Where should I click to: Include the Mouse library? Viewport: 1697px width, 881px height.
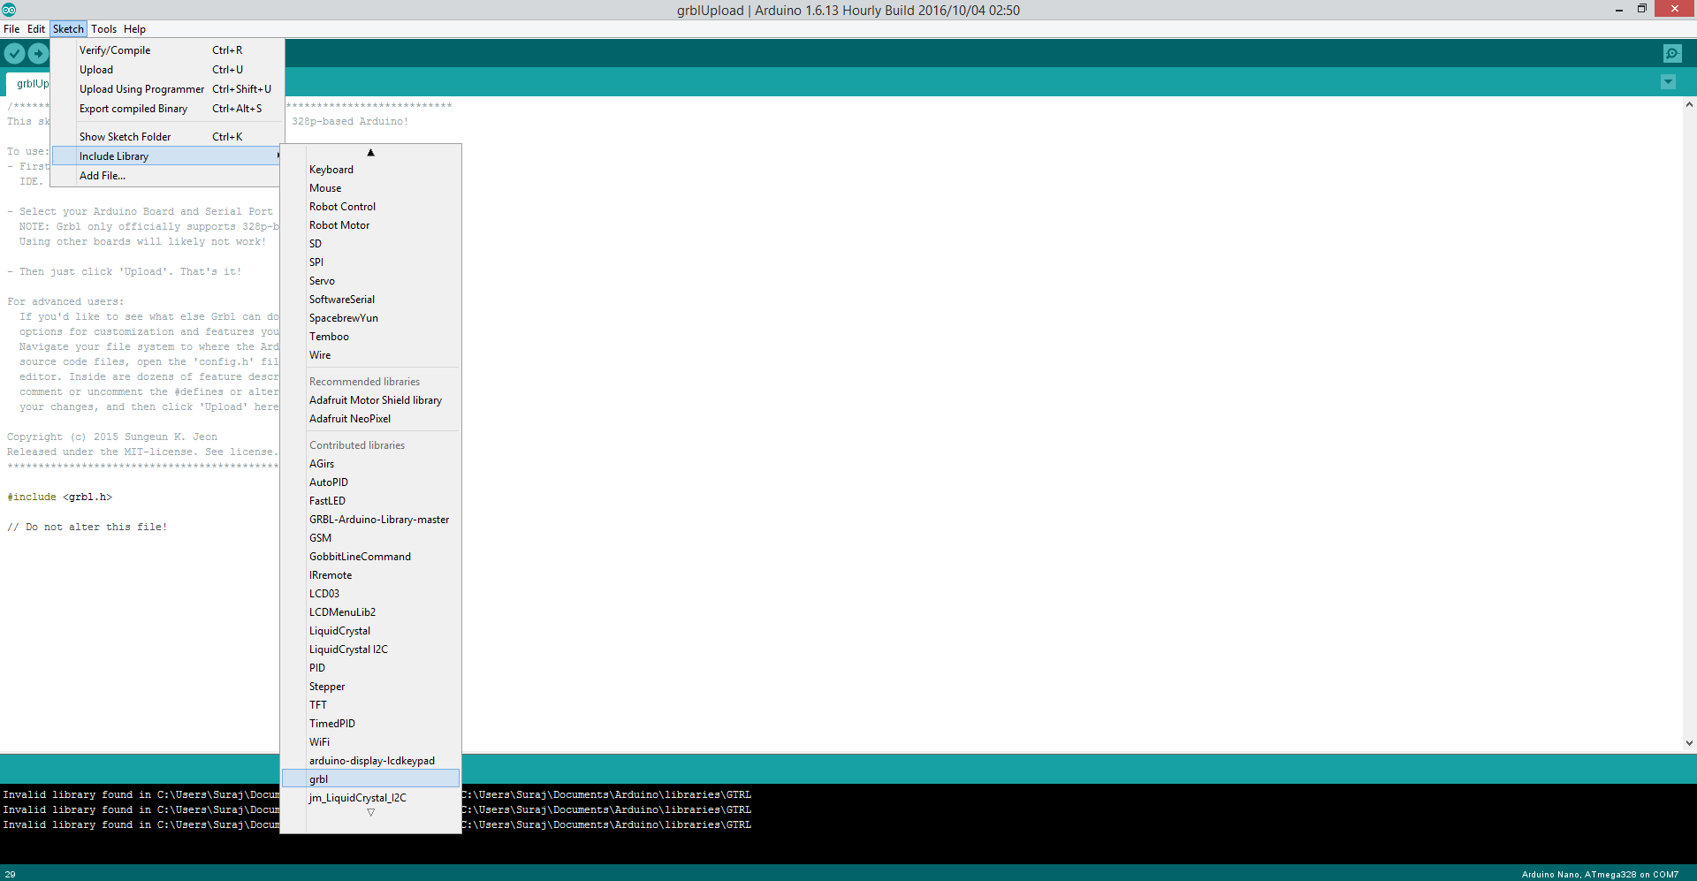(370, 188)
